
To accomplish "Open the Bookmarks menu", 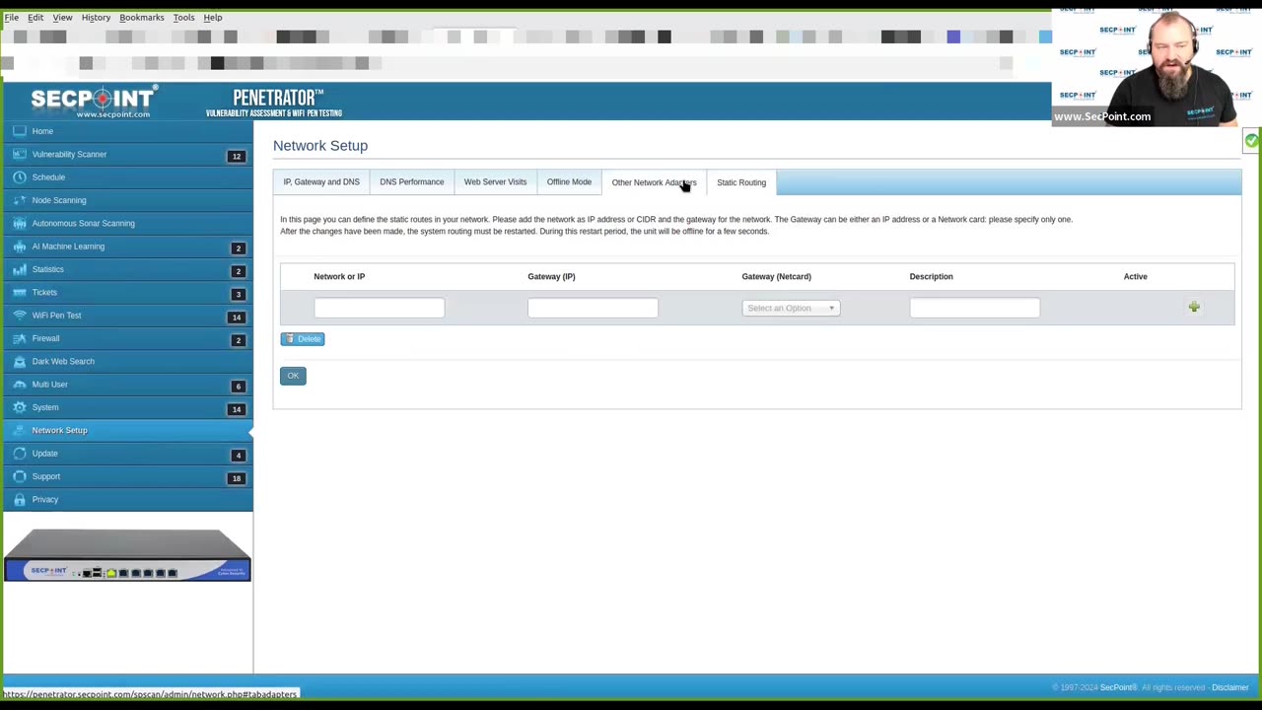I will 142,17.
